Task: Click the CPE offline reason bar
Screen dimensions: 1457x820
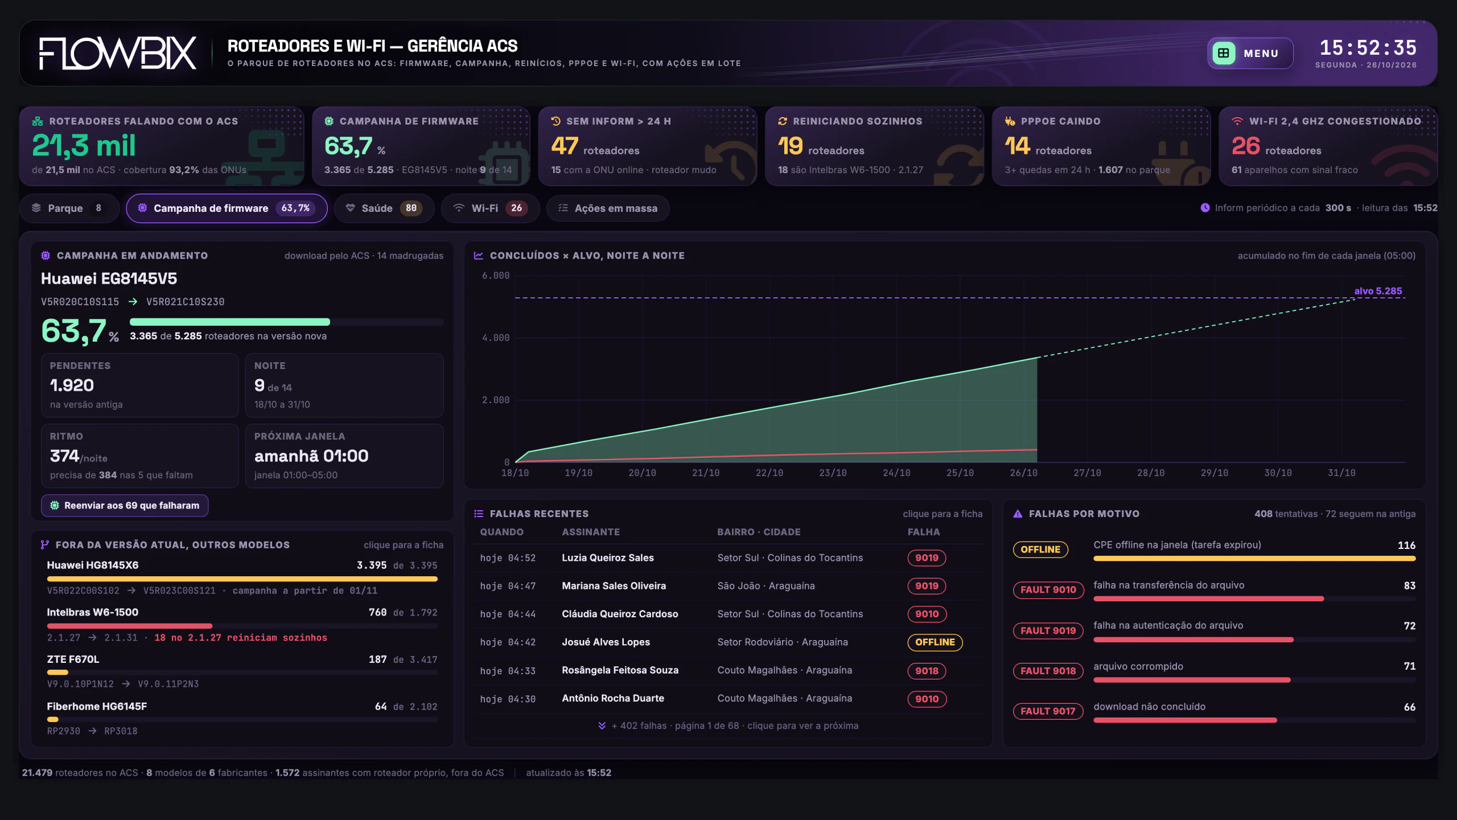Action: tap(1254, 559)
